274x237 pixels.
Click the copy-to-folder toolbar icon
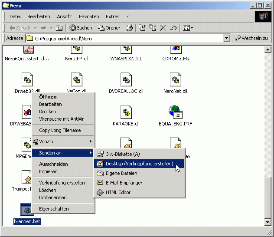152,28
